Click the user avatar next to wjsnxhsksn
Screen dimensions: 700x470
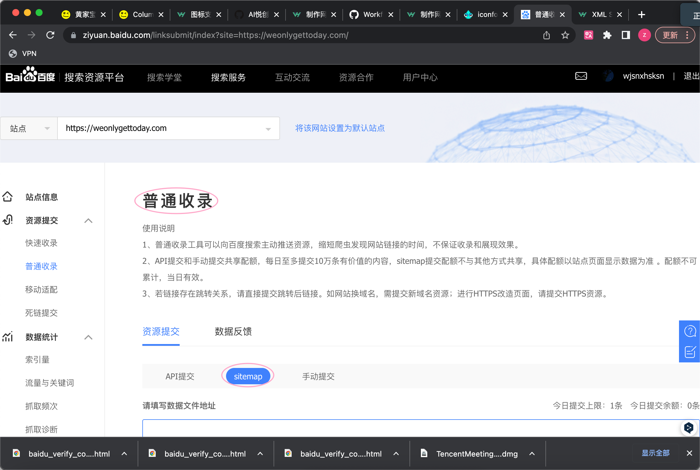click(x=608, y=76)
